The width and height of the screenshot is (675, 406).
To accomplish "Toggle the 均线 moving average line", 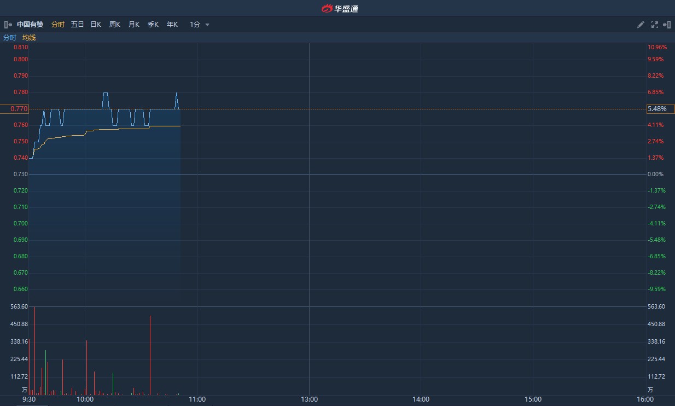I will [28, 38].
